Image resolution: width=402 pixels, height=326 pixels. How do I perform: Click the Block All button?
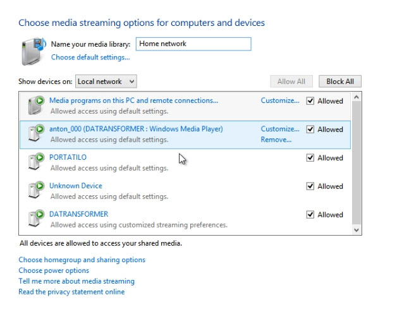click(340, 81)
